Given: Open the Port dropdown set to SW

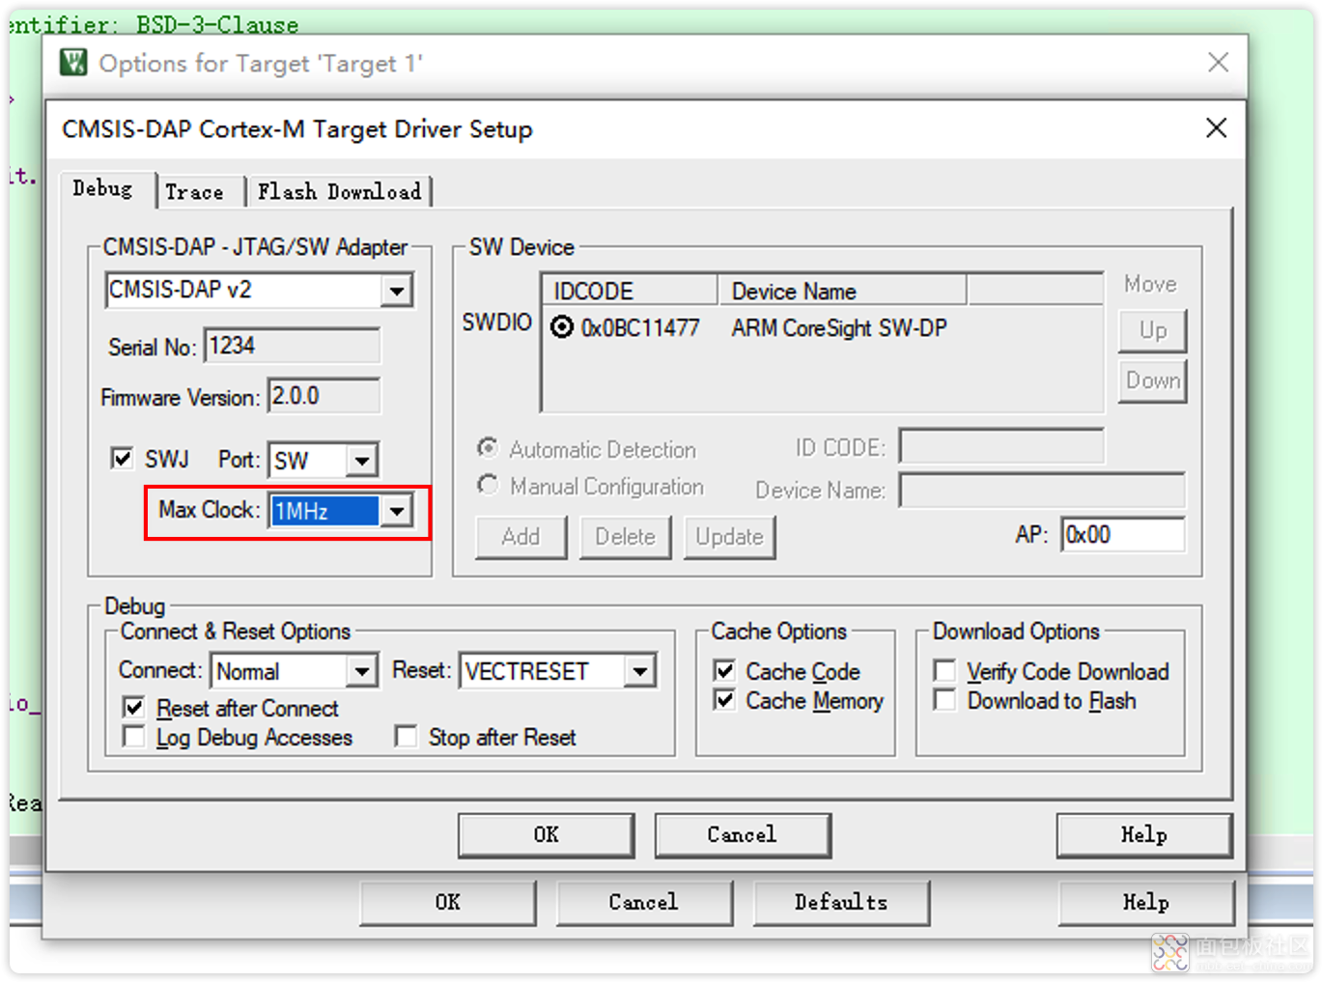Looking at the screenshot, I should (361, 461).
